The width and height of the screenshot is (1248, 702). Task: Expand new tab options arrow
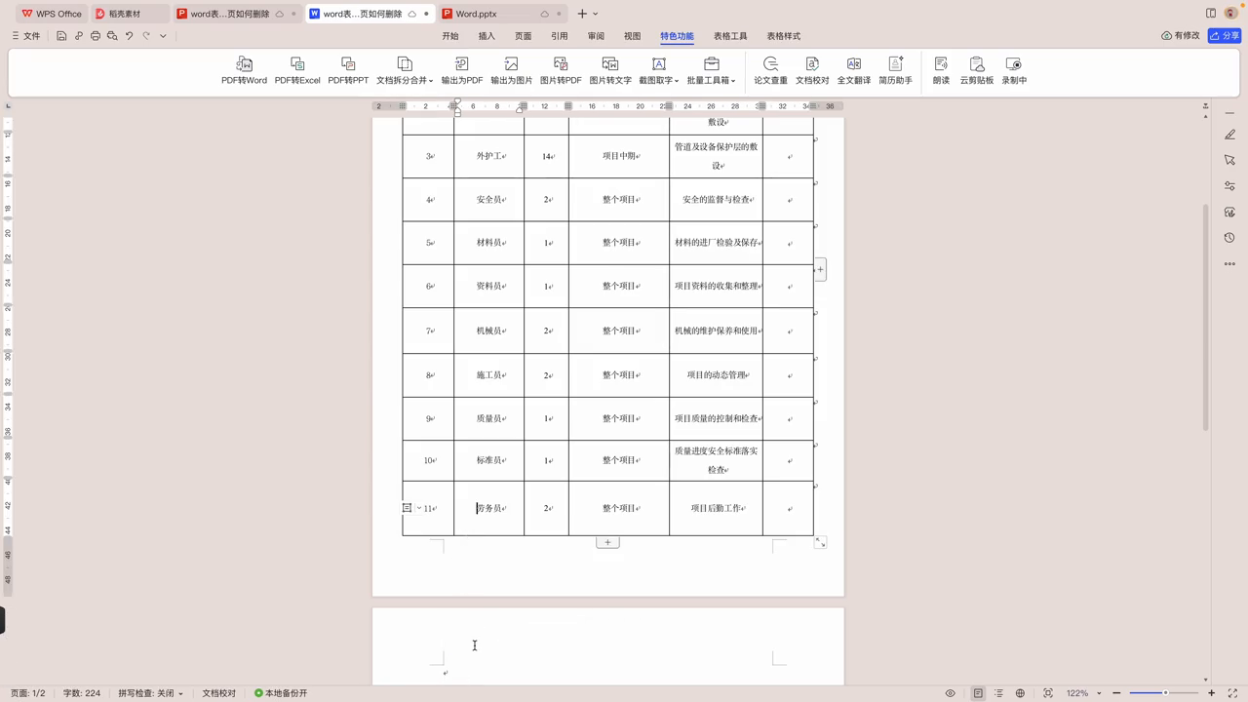tap(596, 14)
